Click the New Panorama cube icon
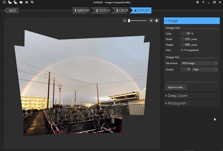The image size is (223, 151). pyautogui.click(x=4, y=2)
